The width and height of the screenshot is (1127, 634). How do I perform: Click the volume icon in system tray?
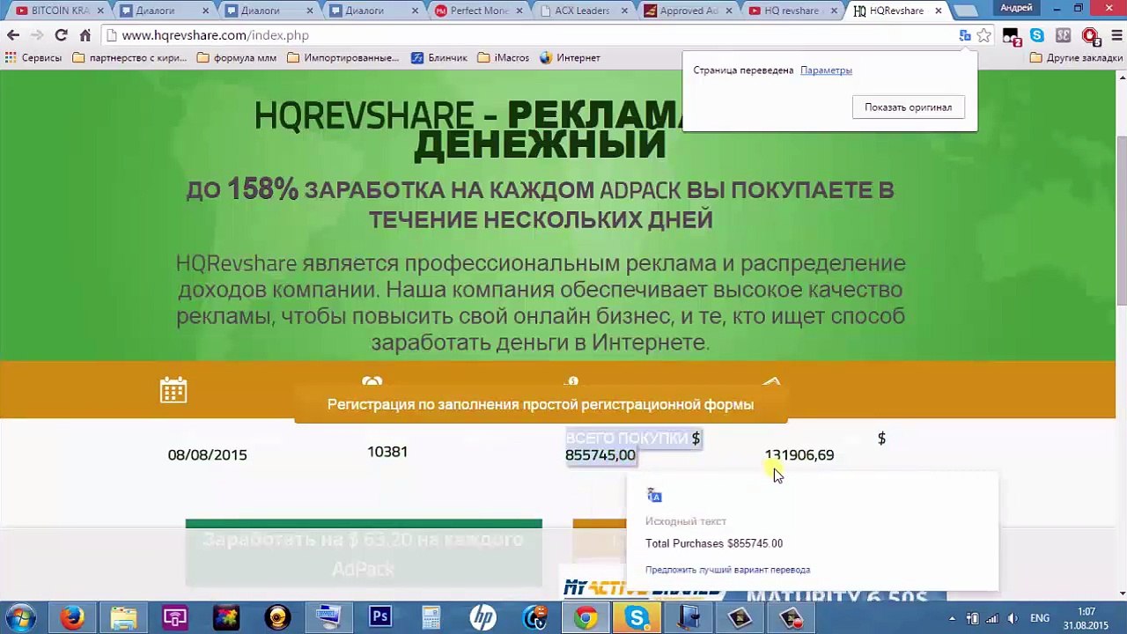[x=1013, y=618]
